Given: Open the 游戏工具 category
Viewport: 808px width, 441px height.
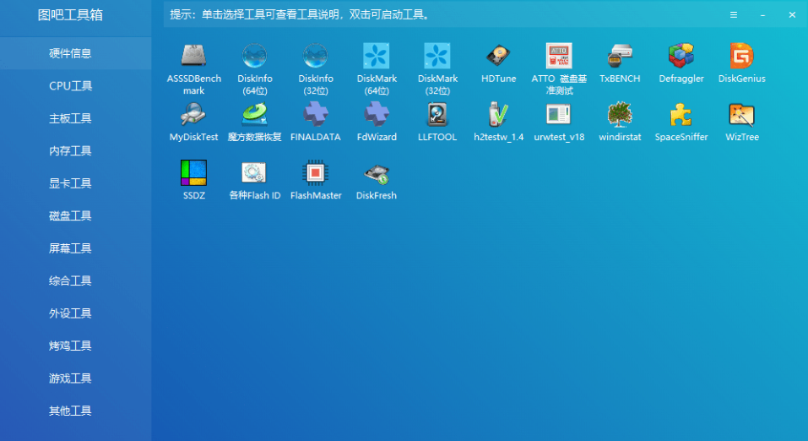Looking at the screenshot, I should coord(76,378).
